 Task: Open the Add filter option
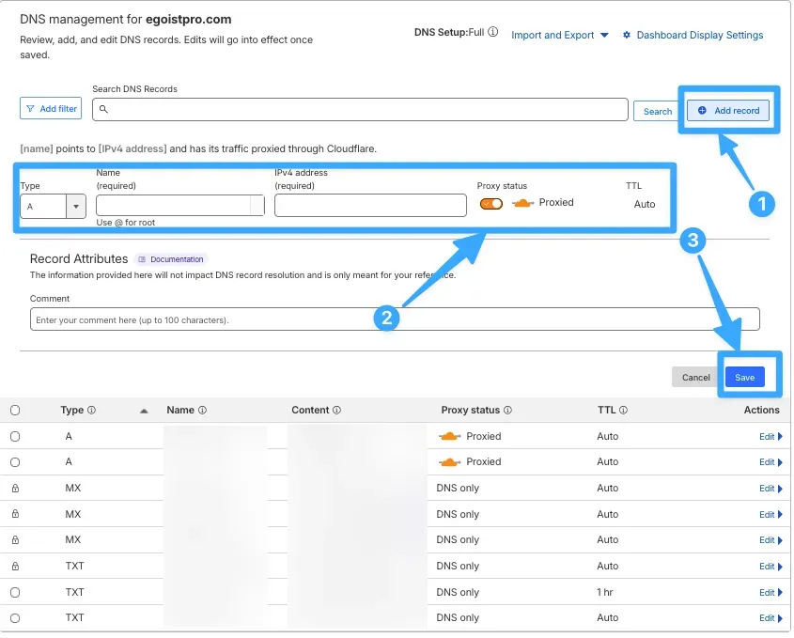pyautogui.click(x=51, y=109)
